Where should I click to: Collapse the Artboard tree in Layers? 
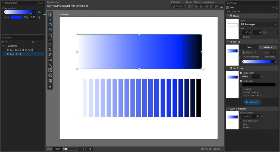point(3,46)
